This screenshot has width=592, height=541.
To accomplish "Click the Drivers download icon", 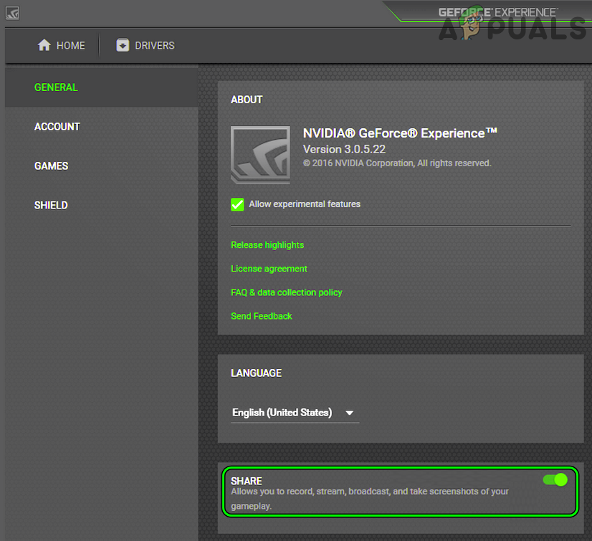I will 123,45.
